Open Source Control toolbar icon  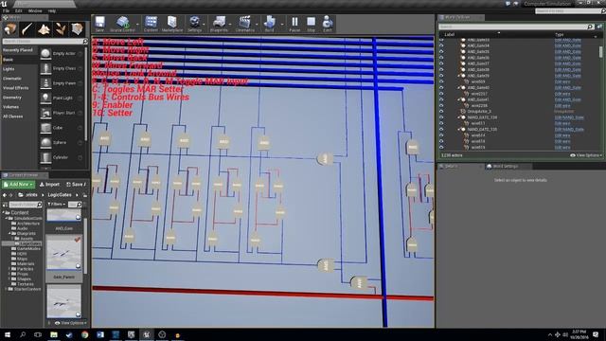[122, 24]
